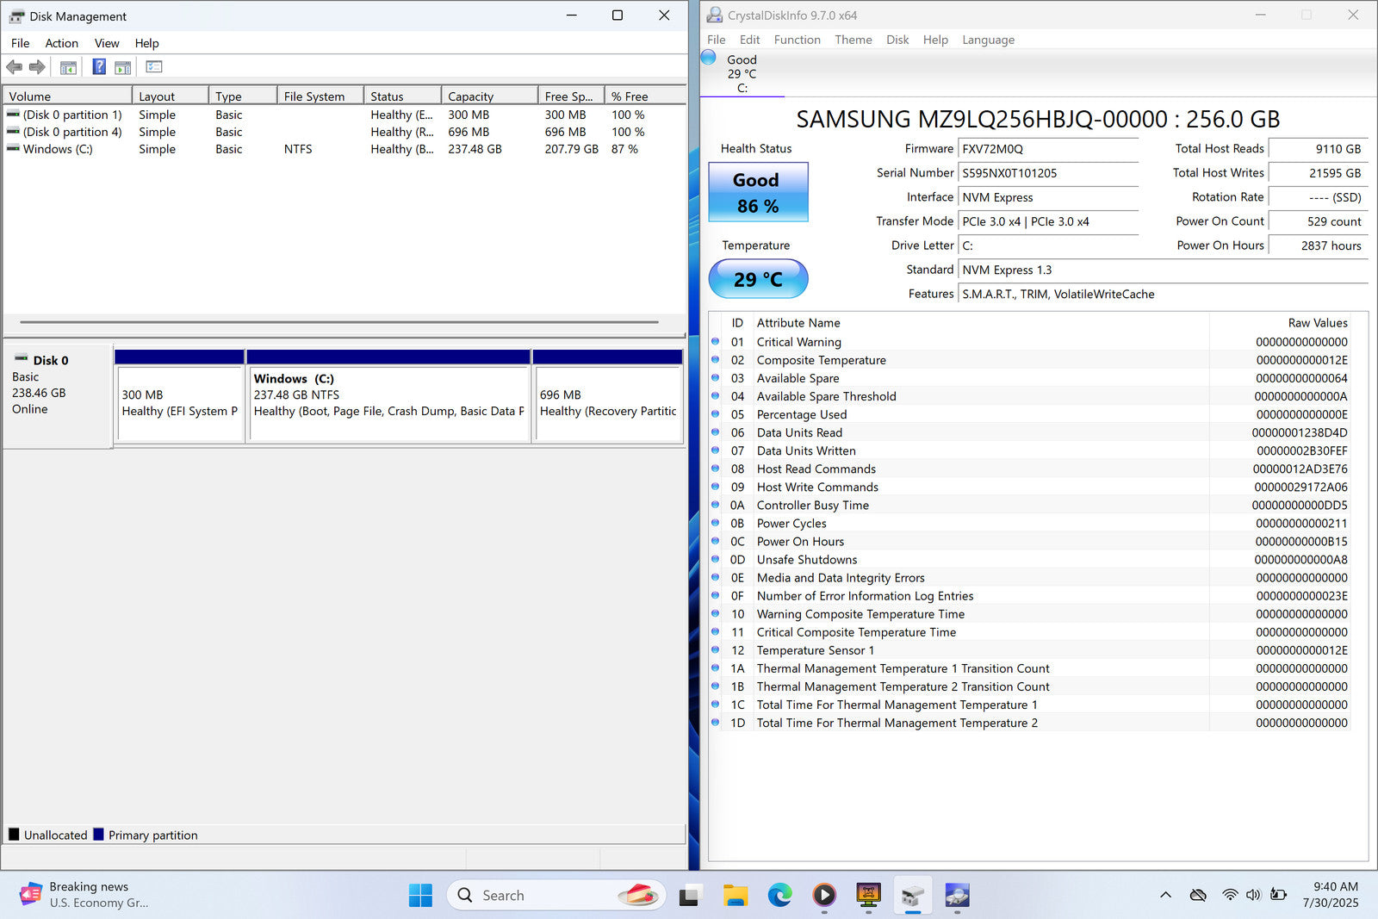The width and height of the screenshot is (1378, 919).
Task: Open View menu in Disk Management
Action: 107,43
